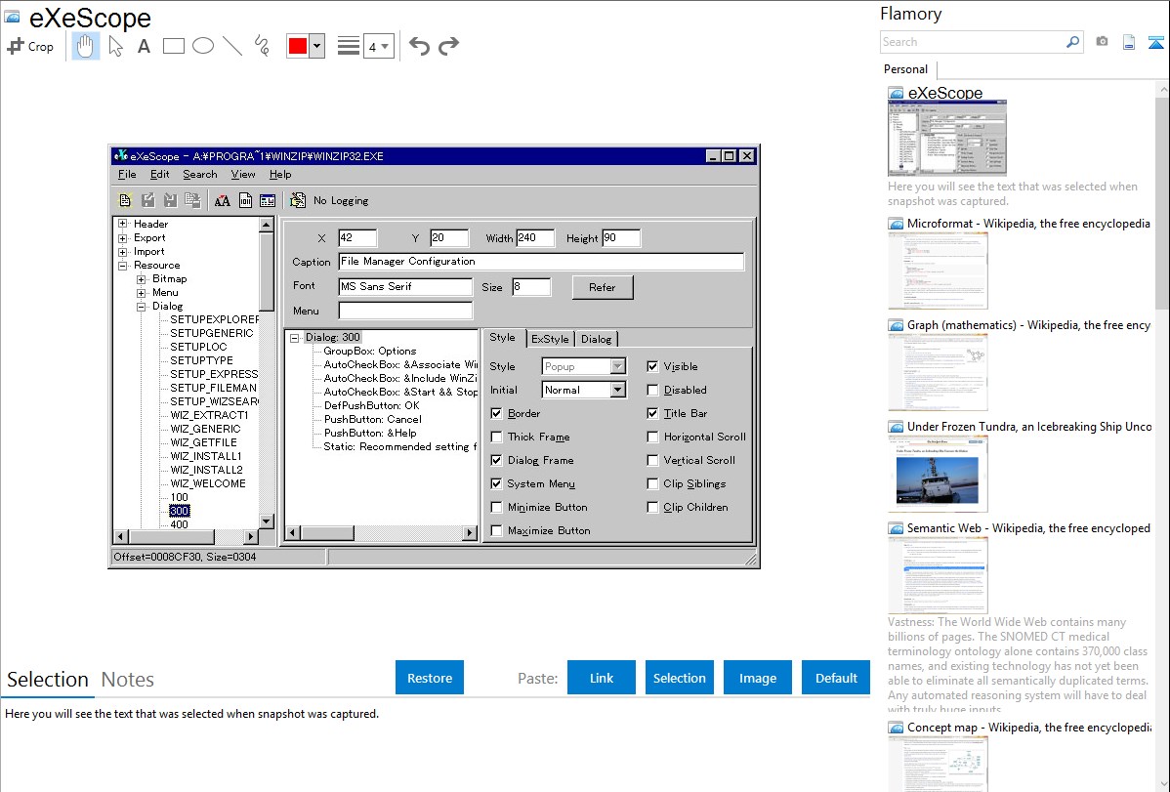
Task: Enable the Thick Frame checkbox
Action: [x=496, y=437]
